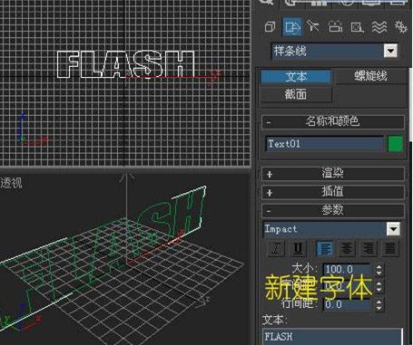Select the Cameras category icon

click(336, 27)
